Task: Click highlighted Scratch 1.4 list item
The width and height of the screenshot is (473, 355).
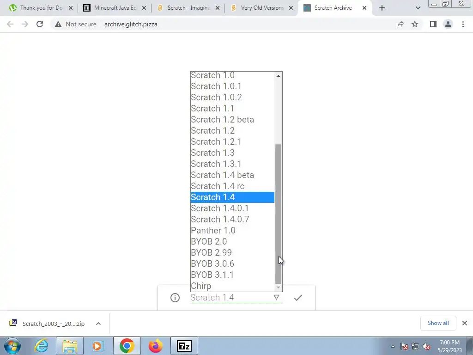Action: (233, 197)
